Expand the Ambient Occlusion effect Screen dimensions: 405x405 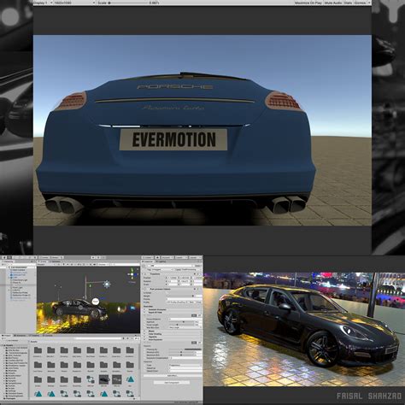tap(144, 309)
